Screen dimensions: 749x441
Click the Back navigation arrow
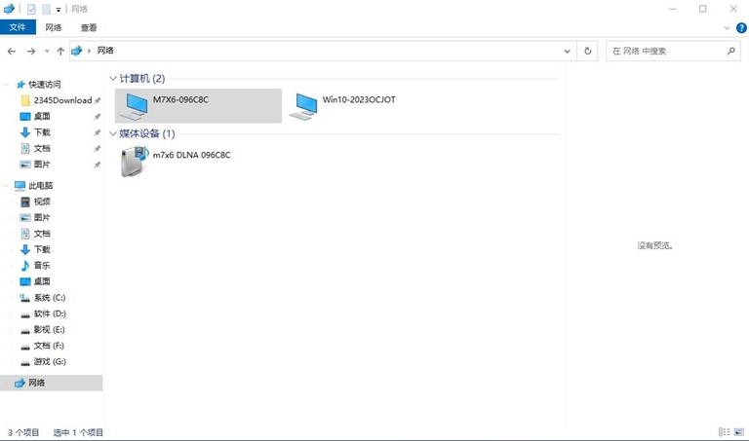coord(12,51)
